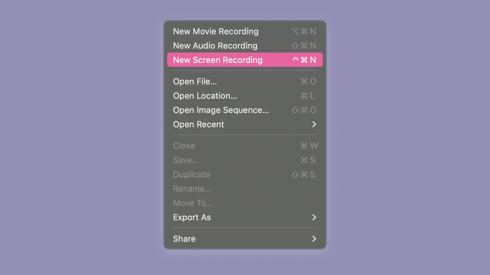This screenshot has width=490, height=275.
Task: Click the disabled Close menu item
Action: tap(184, 146)
